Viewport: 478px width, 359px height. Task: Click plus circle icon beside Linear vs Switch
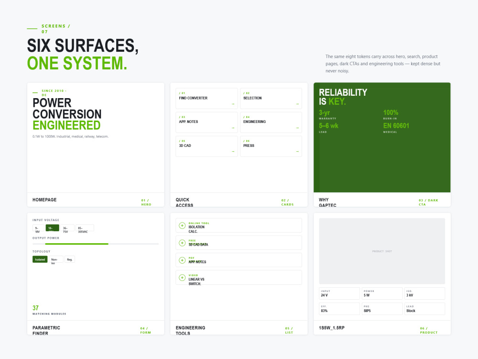pyautogui.click(x=182, y=278)
